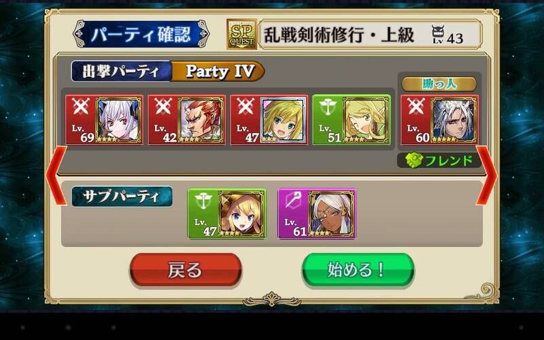Select the Lv. 47 blonde green-eyed swordsman card

click(269, 120)
